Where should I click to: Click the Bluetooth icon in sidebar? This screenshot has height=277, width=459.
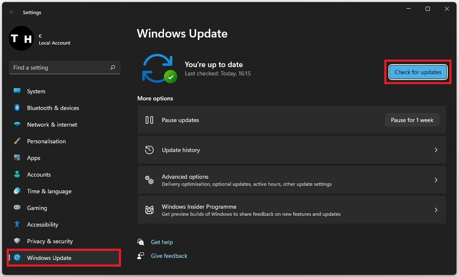pos(17,107)
